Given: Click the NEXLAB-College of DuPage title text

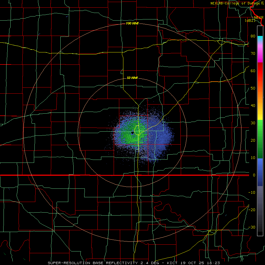Looking at the screenshot, I should 237,3.
